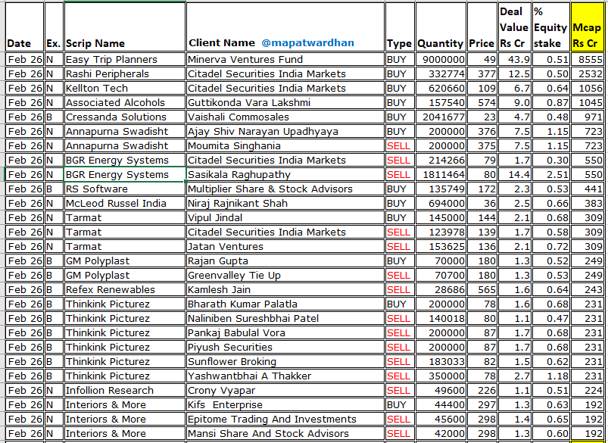Click the RS Software cell
This screenshot has width=608, height=443.
pyautogui.click(x=124, y=189)
